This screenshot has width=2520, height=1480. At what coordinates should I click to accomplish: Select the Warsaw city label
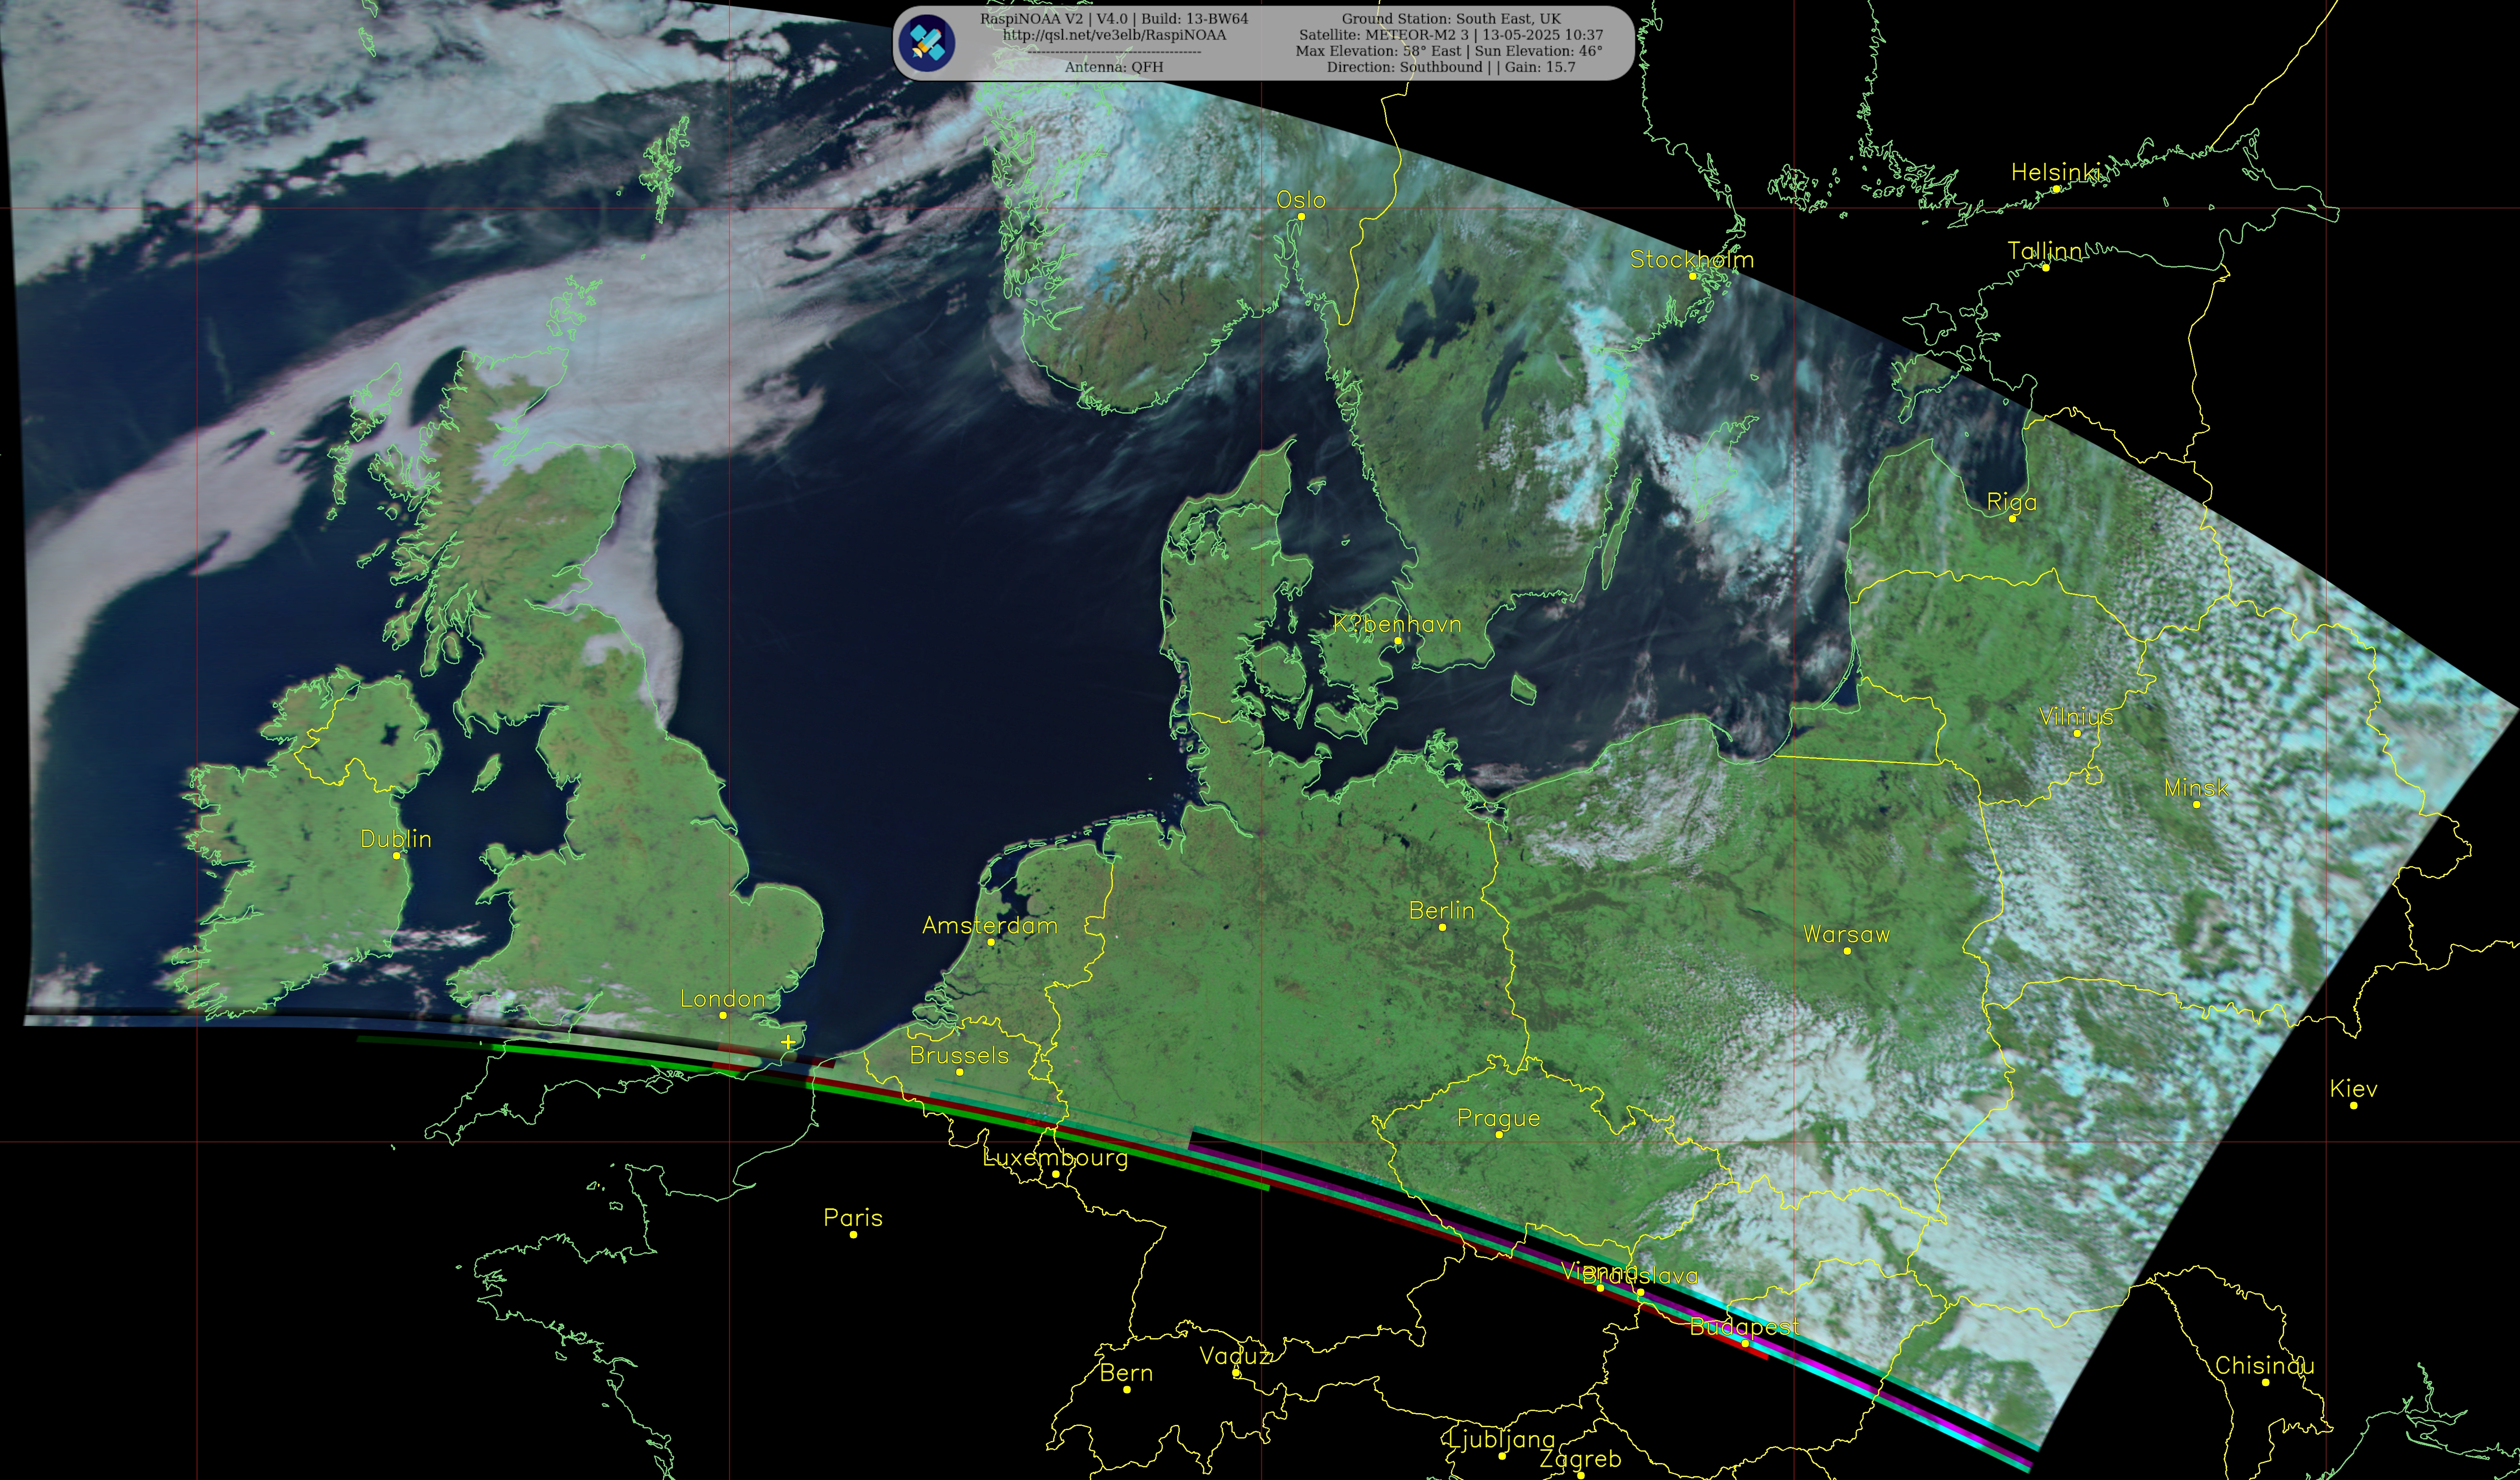click(1846, 935)
